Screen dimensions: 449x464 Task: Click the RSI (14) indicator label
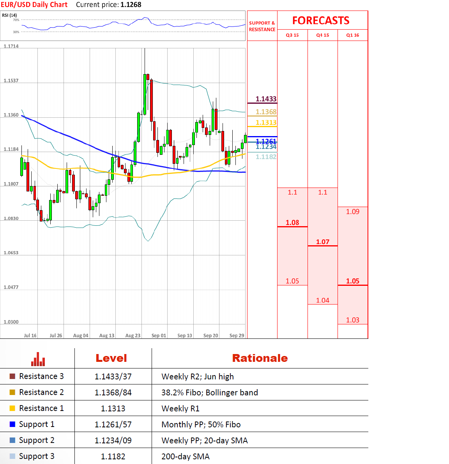coord(9,15)
